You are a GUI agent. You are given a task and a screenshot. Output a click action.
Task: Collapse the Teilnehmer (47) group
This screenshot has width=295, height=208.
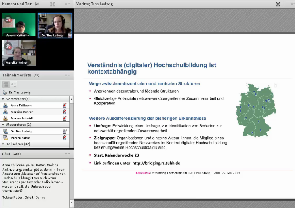coord(3,144)
